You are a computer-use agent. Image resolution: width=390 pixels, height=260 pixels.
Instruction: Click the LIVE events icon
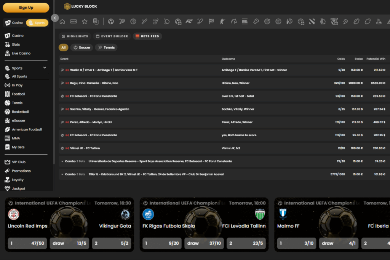tap(74, 22)
